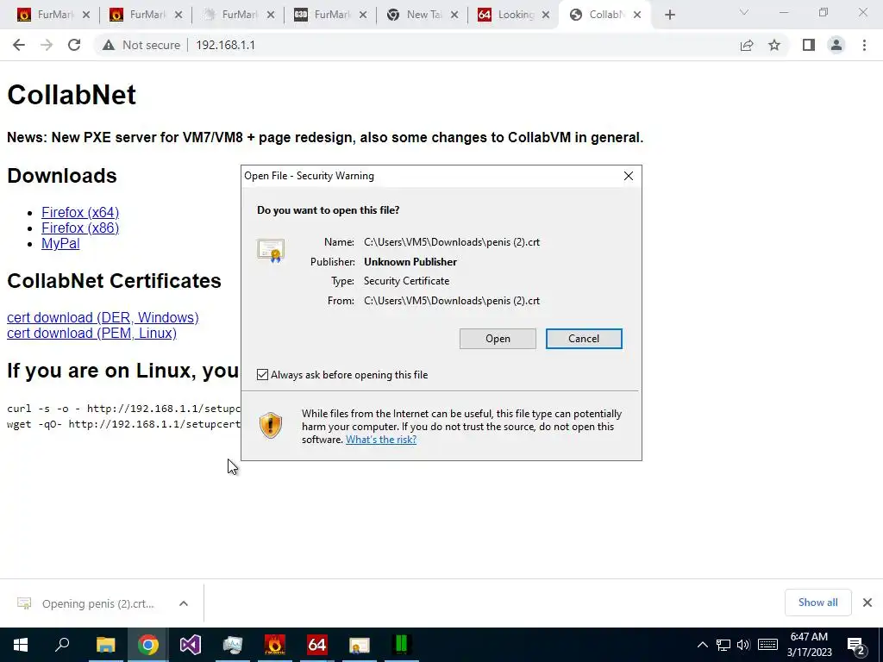This screenshot has height=662, width=883.
Task: Go back using the browser back arrow
Action: click(19, 45)
